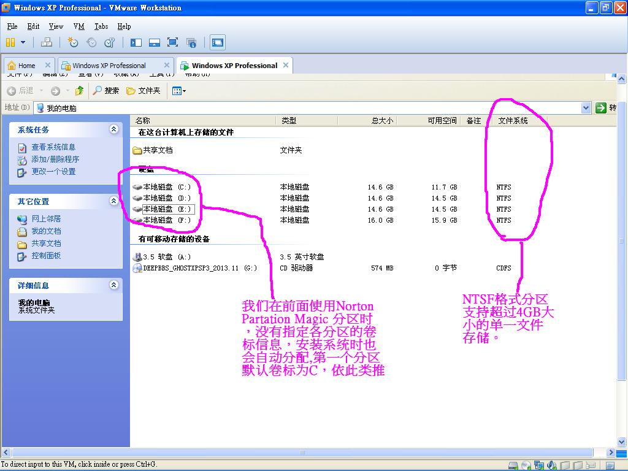Viewport: 628px width, 471px height.
Task: Select the DEEPBBS_GHOSTXPSP3 CD drive (G:)
Action: click(x=195, y=268)
